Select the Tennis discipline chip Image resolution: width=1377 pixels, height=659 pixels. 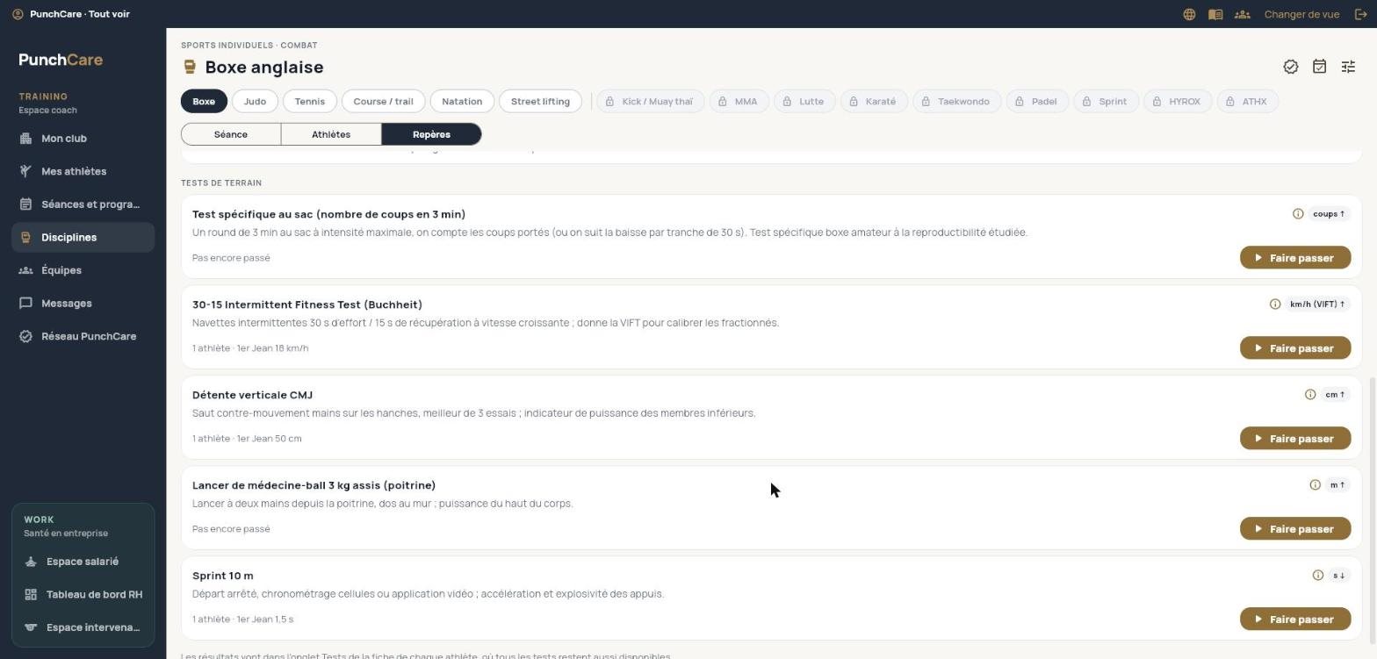click(310, 102)
